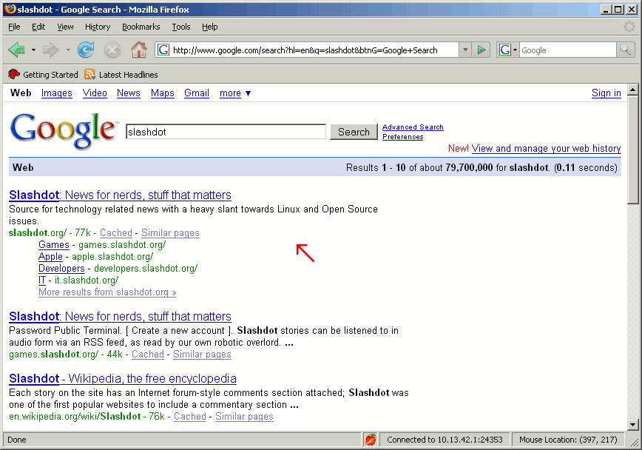Viewport: 642px width, 450px height.
Task: Open Advanced Search link
Action: [x=413, y=127]
